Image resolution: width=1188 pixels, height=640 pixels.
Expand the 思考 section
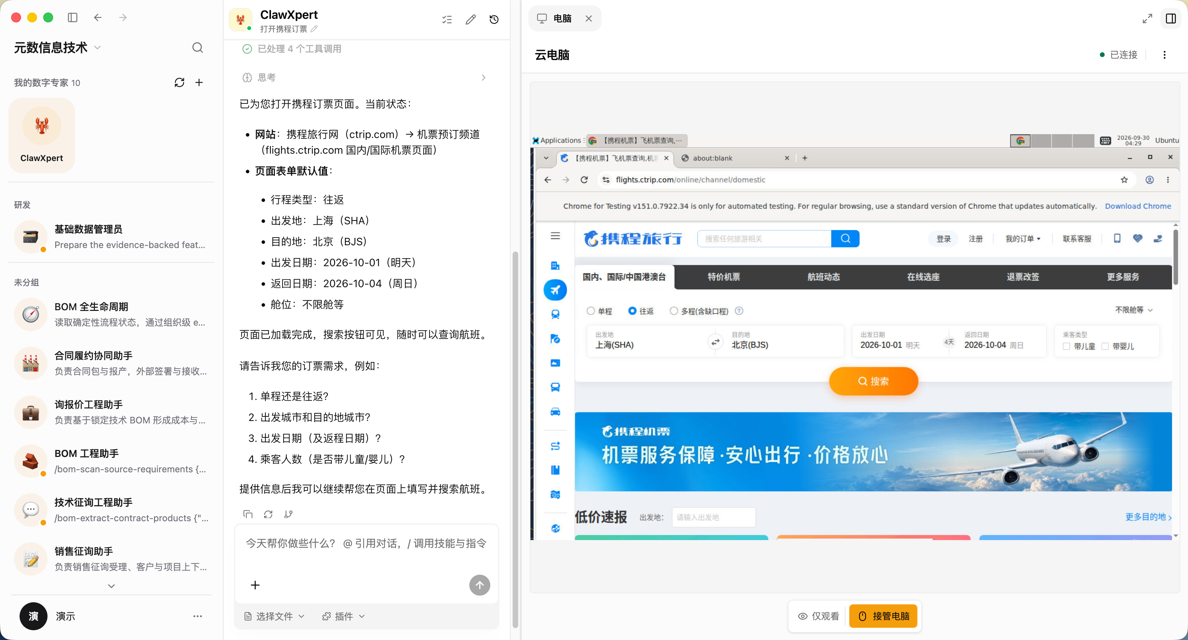(364, 78)
